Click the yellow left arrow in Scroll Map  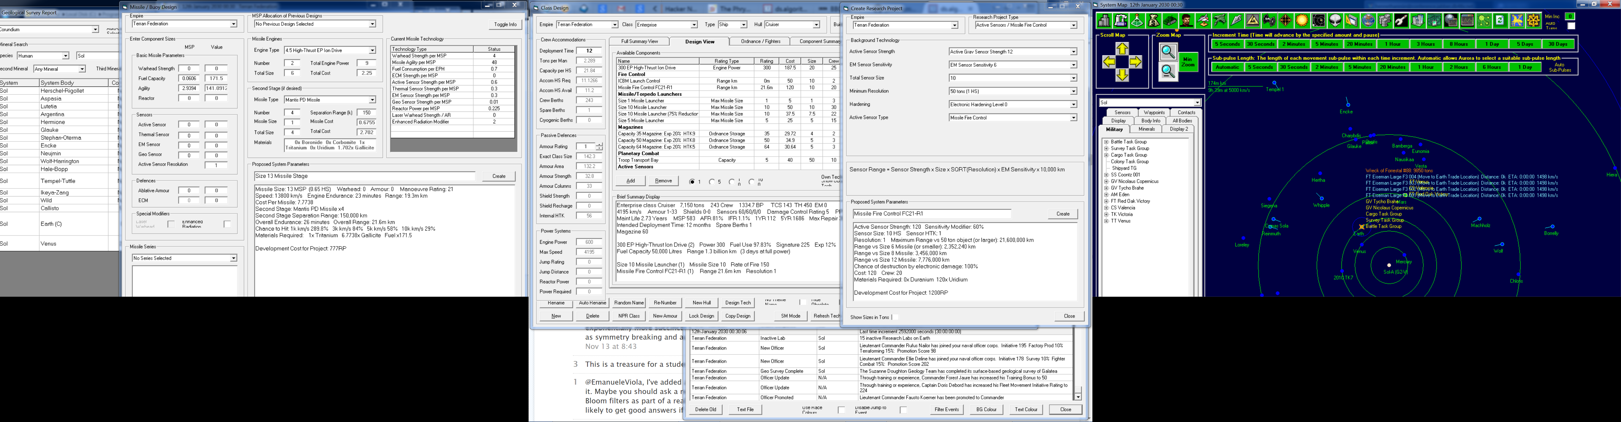(1109, 62)
